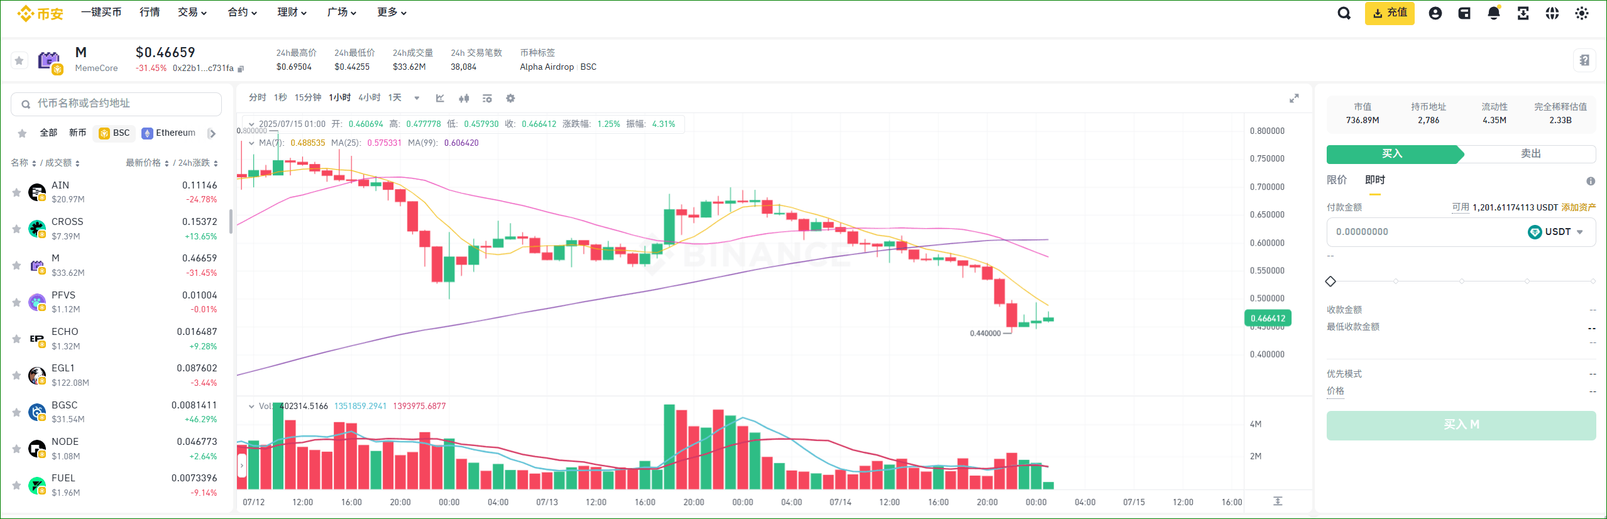Screen dimensions: 1607x519
Task: Click the candlestick chart style icon
Action: click(x=464, y=98)
